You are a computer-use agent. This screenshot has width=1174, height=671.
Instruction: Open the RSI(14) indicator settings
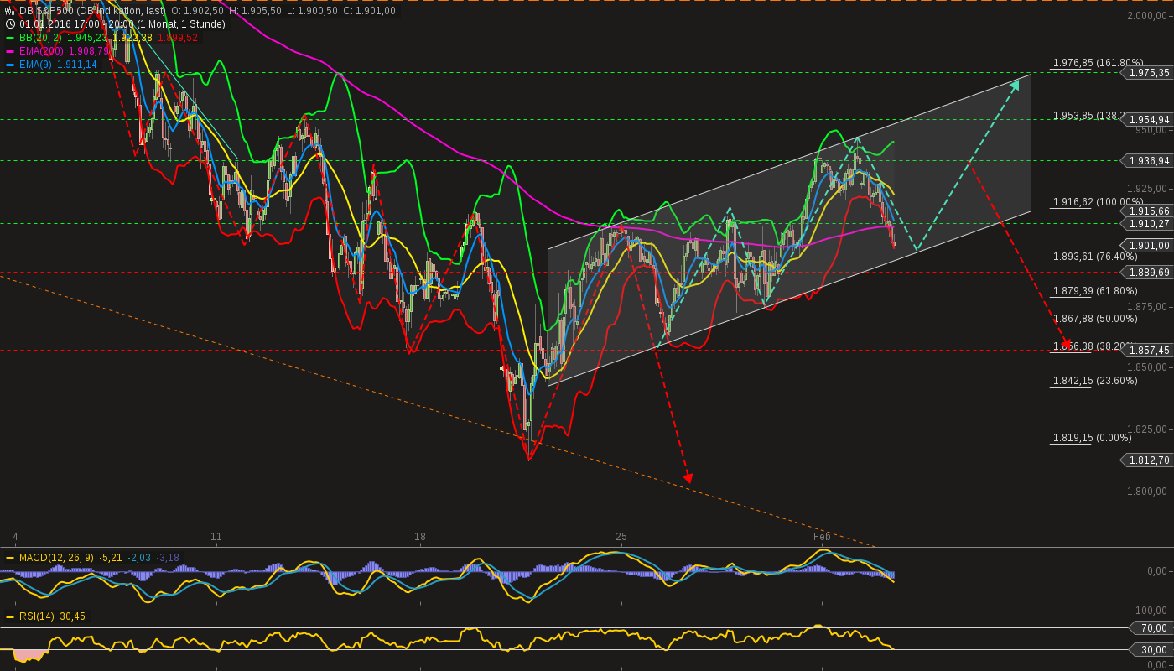point(38,615)
